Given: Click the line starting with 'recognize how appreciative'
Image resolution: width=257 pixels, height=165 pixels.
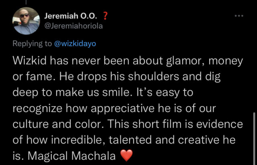Looking at the screenshot, I should [114, 109].
